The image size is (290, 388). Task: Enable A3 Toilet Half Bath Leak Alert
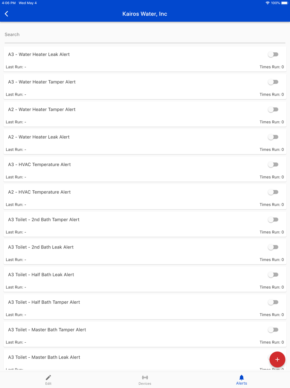[273, 275]
